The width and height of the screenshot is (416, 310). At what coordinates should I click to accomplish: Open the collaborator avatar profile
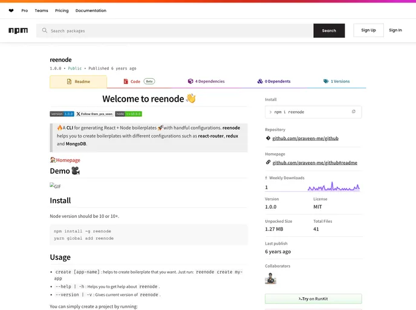(271, 279)
